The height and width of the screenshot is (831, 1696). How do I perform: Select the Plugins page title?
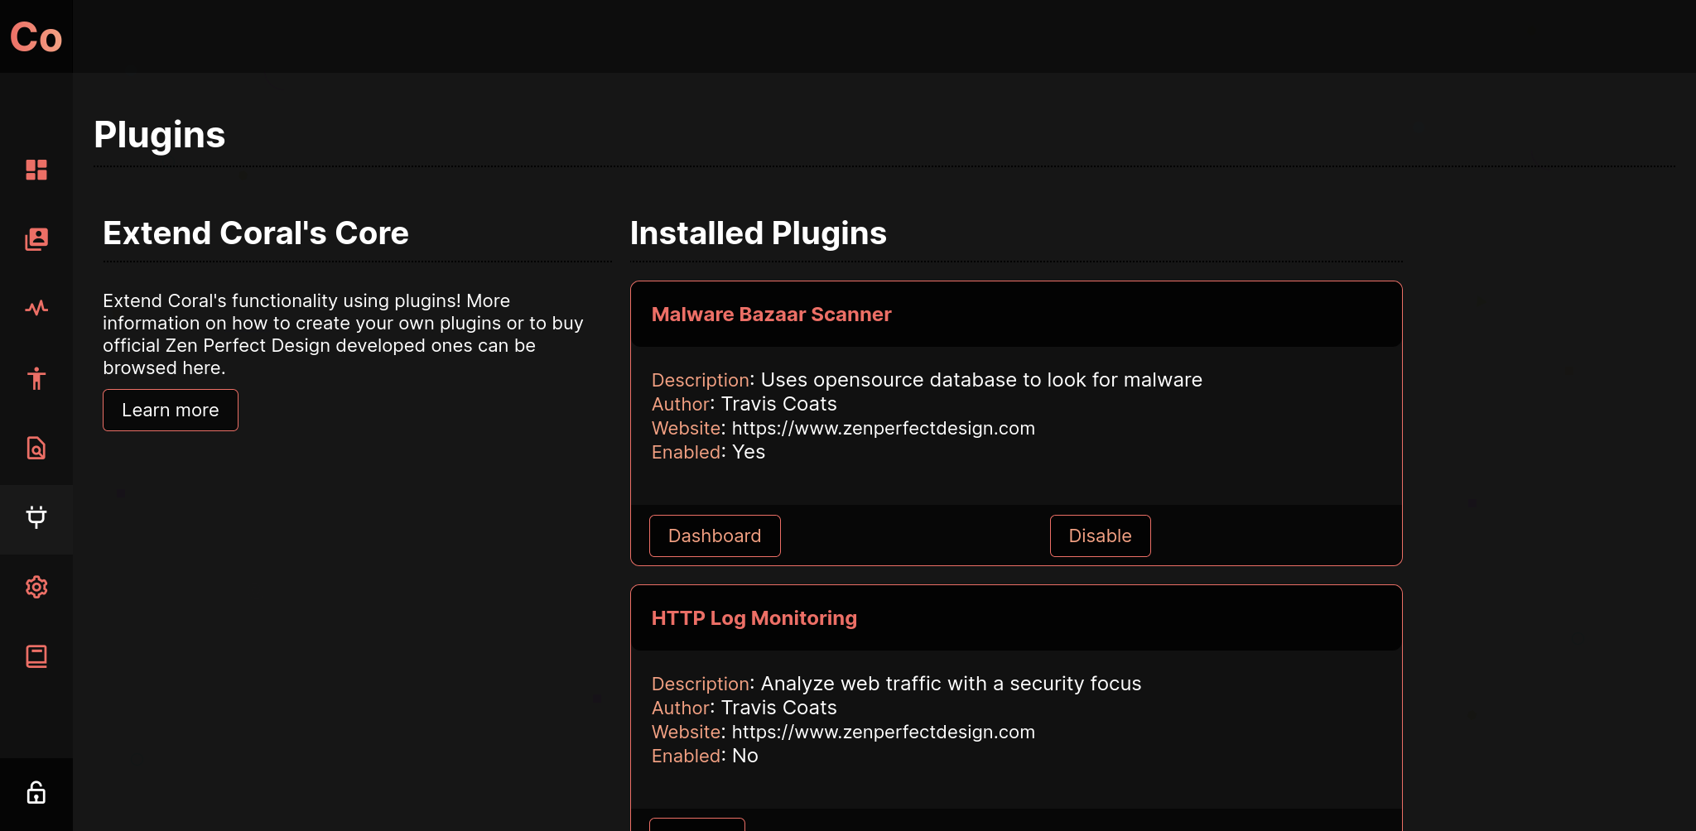pos(160,134)
